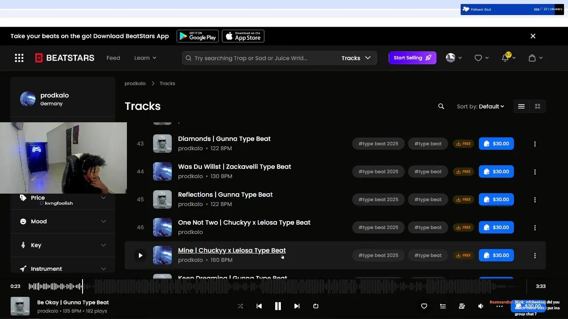Go to BeatStars home via logo

65,58
